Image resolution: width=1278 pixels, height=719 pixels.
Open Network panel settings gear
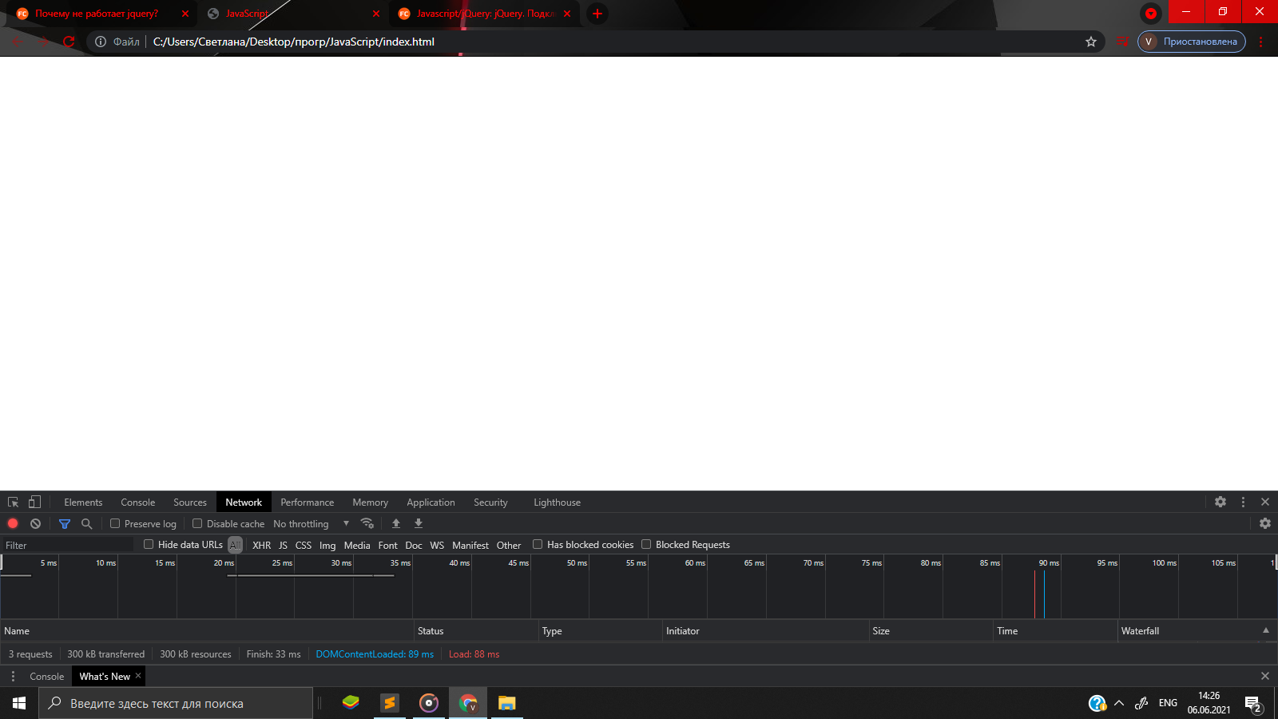(1265, 524)
